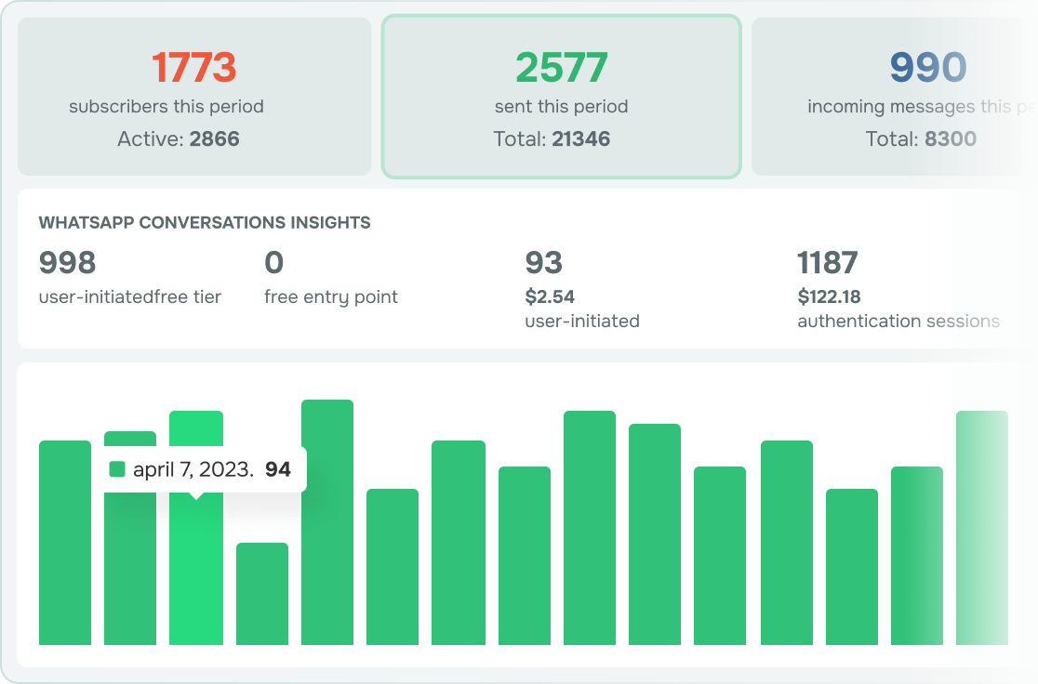The image size is (1038, 684).
Task: Click the 93 user-initiated count
Action: point(543,263)
